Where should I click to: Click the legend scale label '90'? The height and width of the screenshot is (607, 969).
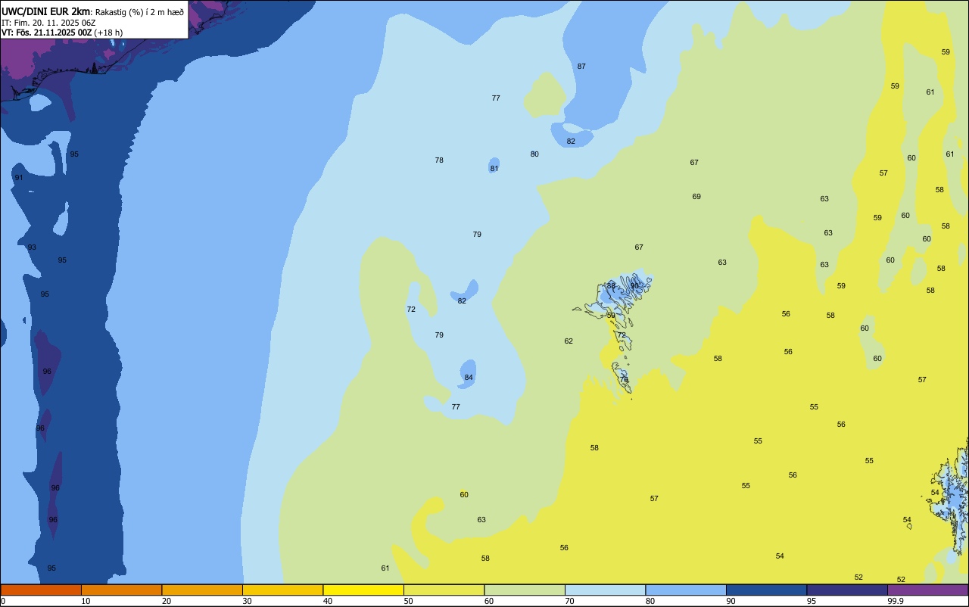point(731,601)
